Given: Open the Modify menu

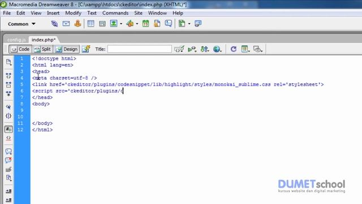Looking at the screenshot, I should (x=73, y=13).
